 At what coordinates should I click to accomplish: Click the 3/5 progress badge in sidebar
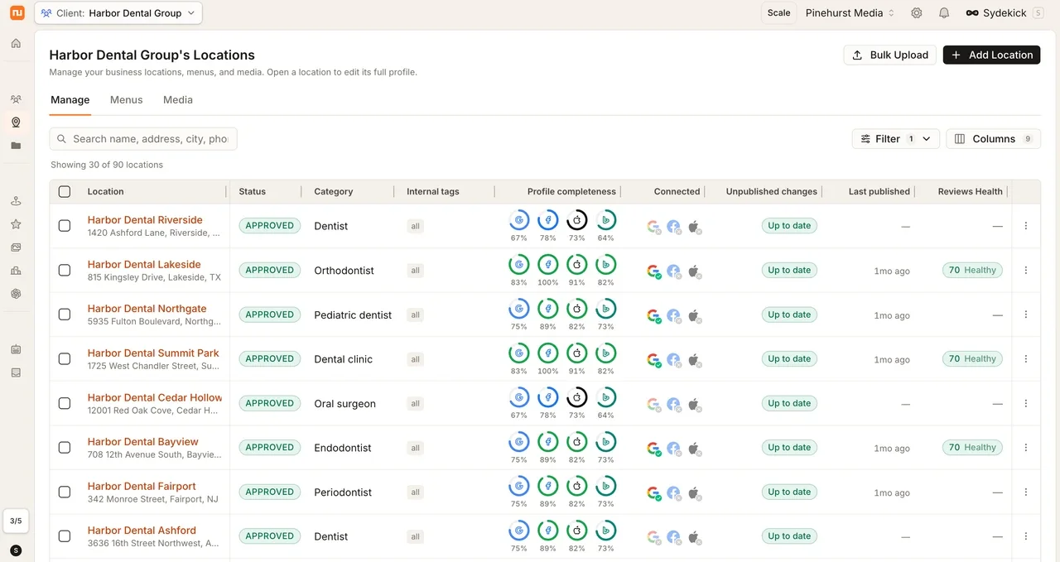click(16, 521)
